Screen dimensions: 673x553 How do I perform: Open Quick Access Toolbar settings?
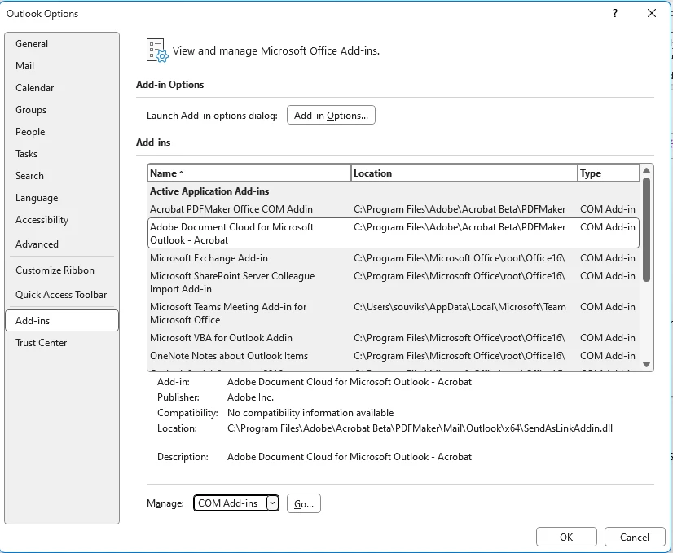point(62,294)
